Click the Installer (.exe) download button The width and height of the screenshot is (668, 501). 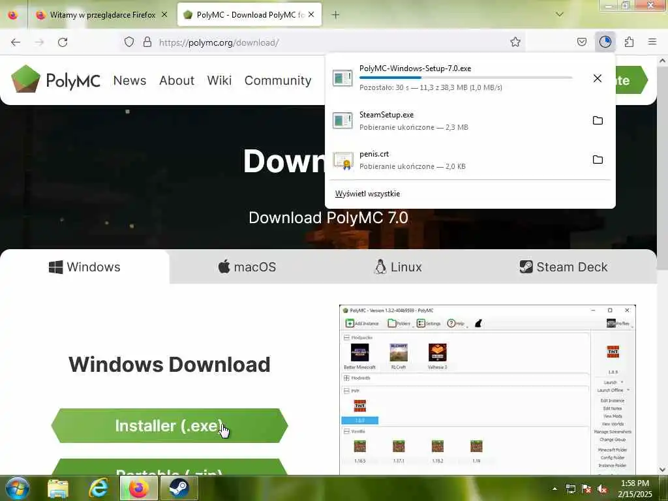click(x=170, y=425)
